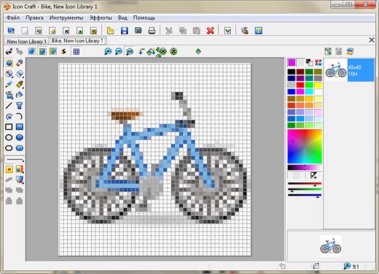Click the Print icon in the toolbar

click(x=152, y=30)
